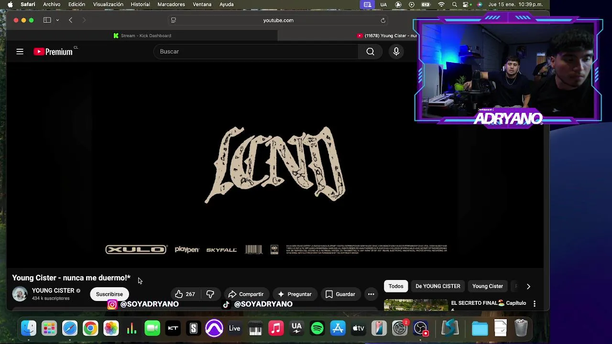Open Launchpad from the Dock
This screenshot has height=344, width=612.
point(49,328)
